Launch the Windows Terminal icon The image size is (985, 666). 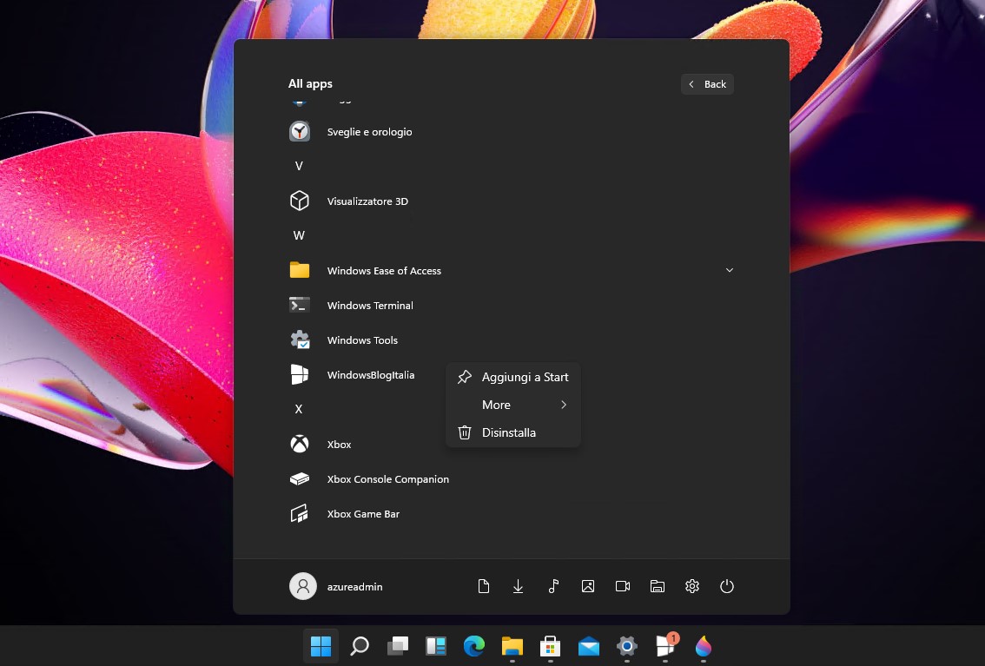(x=300, y=305)
